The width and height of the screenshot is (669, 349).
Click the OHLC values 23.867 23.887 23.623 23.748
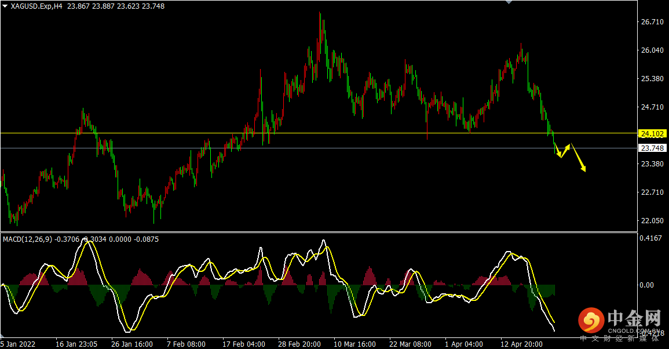116,6
